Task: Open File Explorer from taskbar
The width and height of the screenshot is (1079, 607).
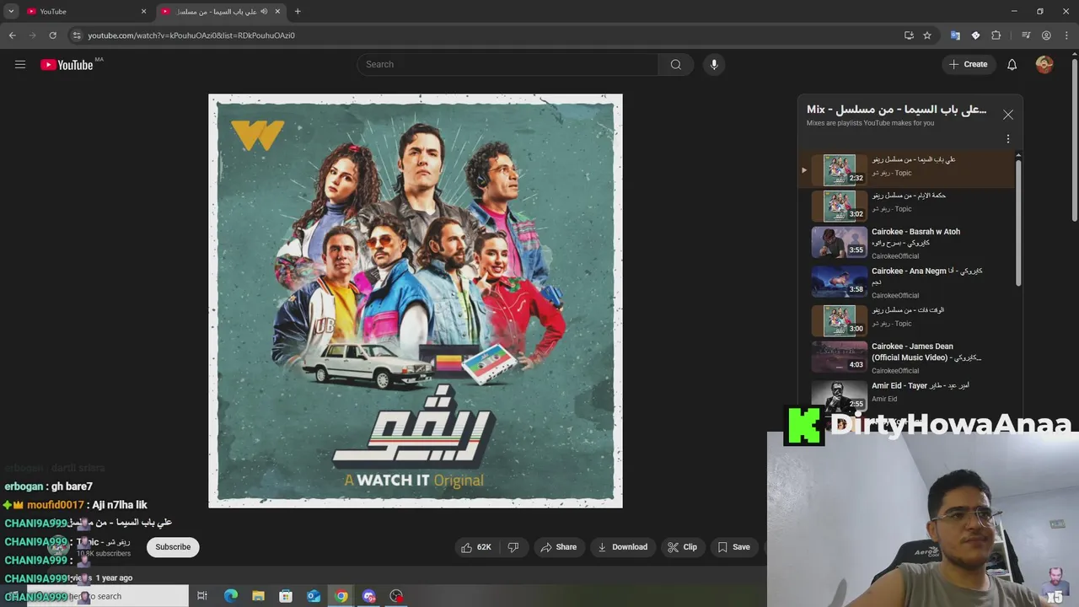Action: pyautogui.click(x=258, y=596)
